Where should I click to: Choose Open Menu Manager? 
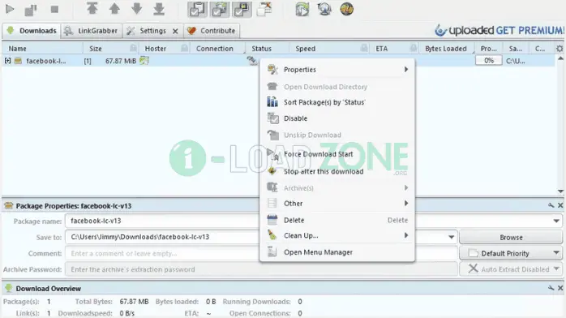[337, 252]
